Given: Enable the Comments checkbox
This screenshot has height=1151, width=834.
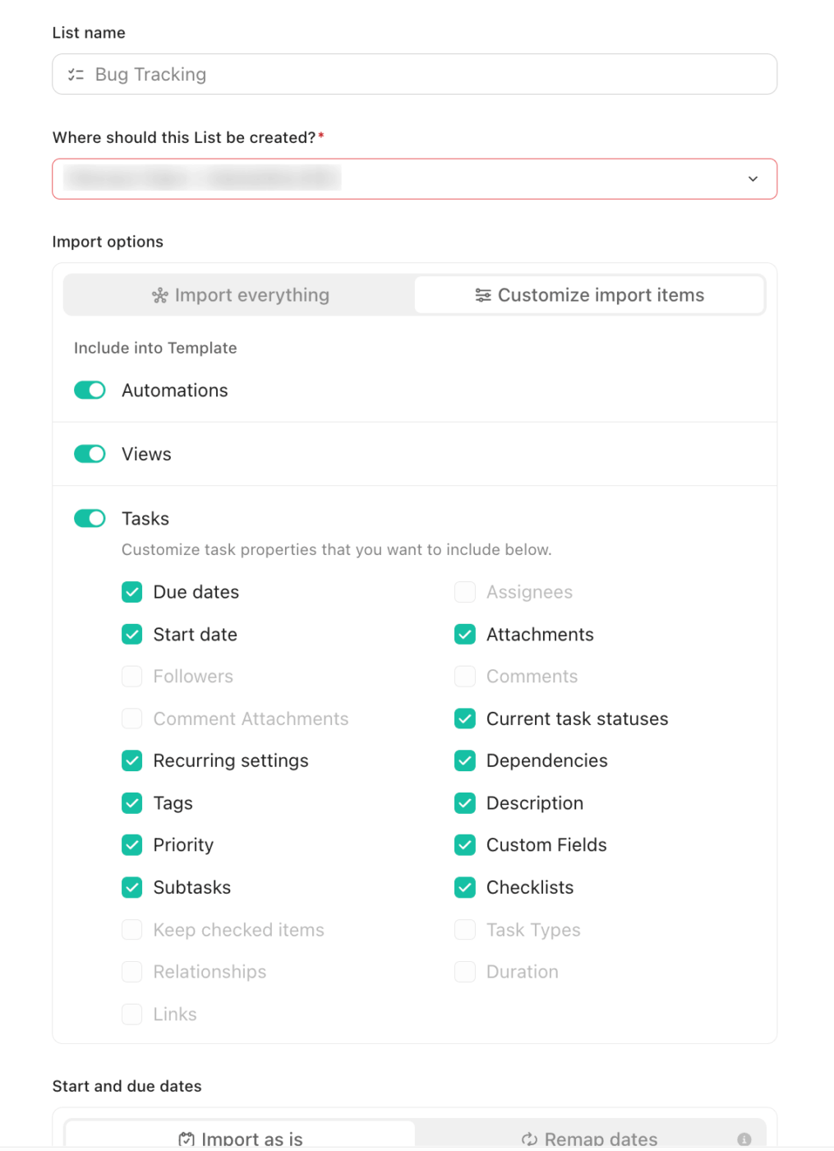Looking at the screenshot, I should pyautogui.click(x=464, y=676).
